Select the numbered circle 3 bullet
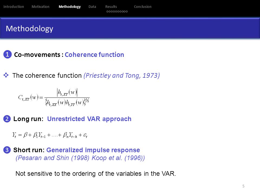The image size is (260, 195). [x=7, y=150]
